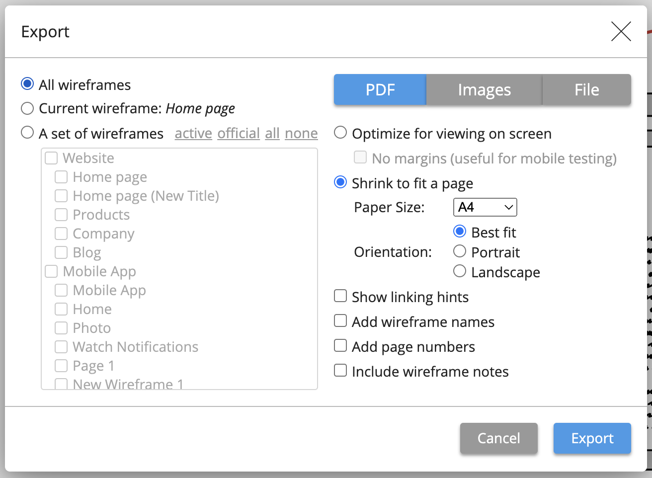
Task: Turn on Add page numbers
Action: (x=340, y=346)
